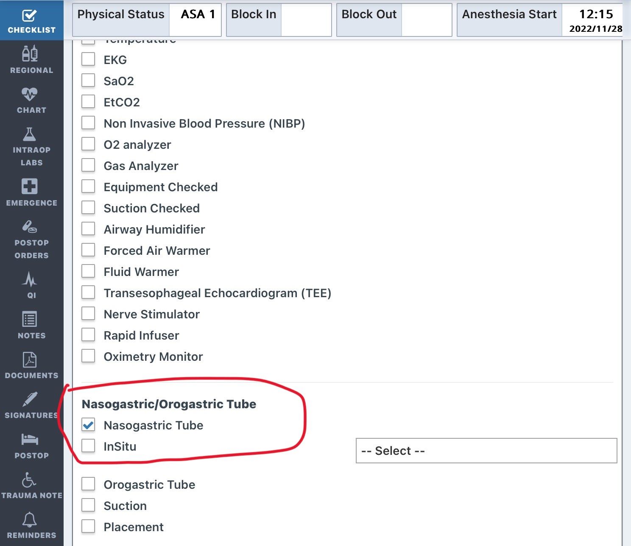Click the Anesthesia Start time 12:15
Image resolution: width=631 pixels, height=546 pixels.
point(596,14)
